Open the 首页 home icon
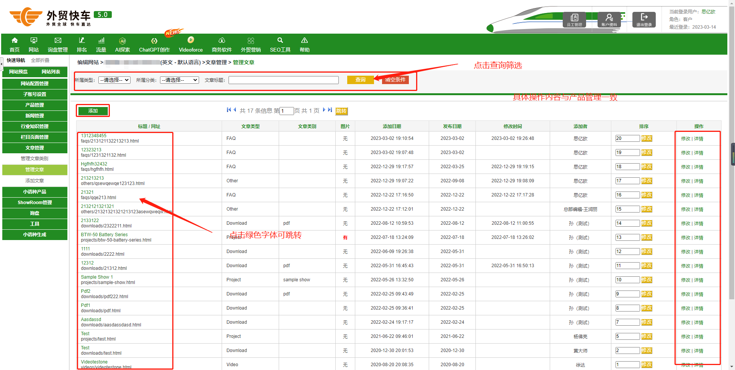735x370 pixels. pyautogui.click(x=15, y=41)
